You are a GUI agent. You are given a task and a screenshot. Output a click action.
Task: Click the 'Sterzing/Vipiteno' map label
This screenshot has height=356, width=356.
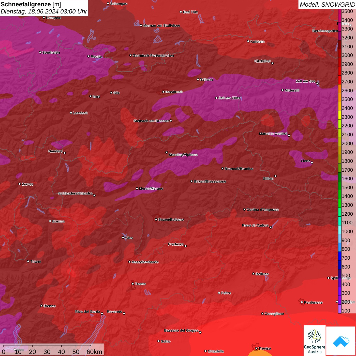coord(183,155)
